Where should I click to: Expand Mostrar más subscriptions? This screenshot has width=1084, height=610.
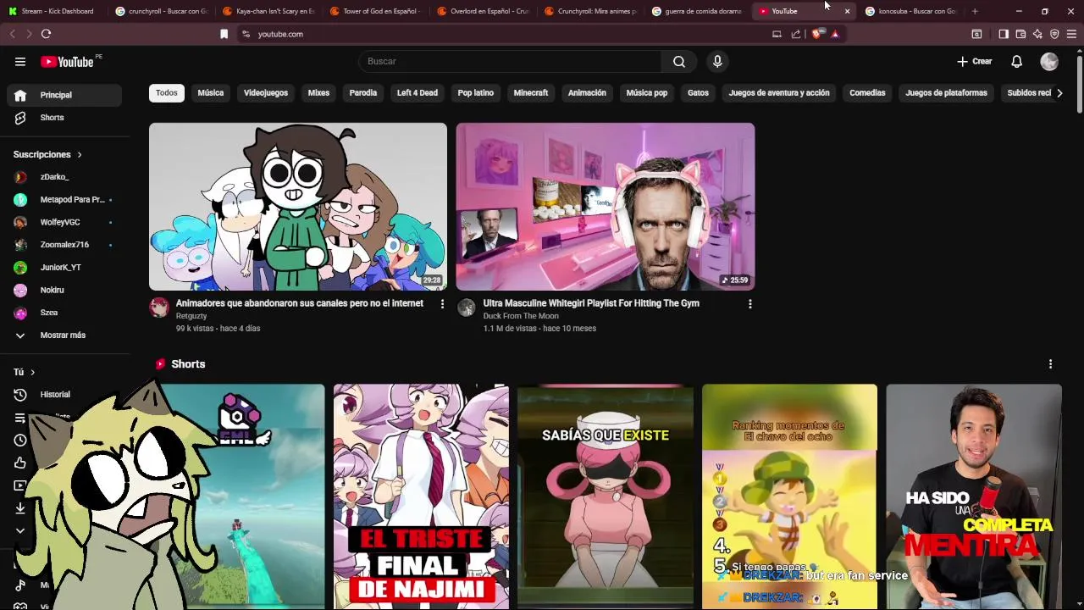click(64, 335)
